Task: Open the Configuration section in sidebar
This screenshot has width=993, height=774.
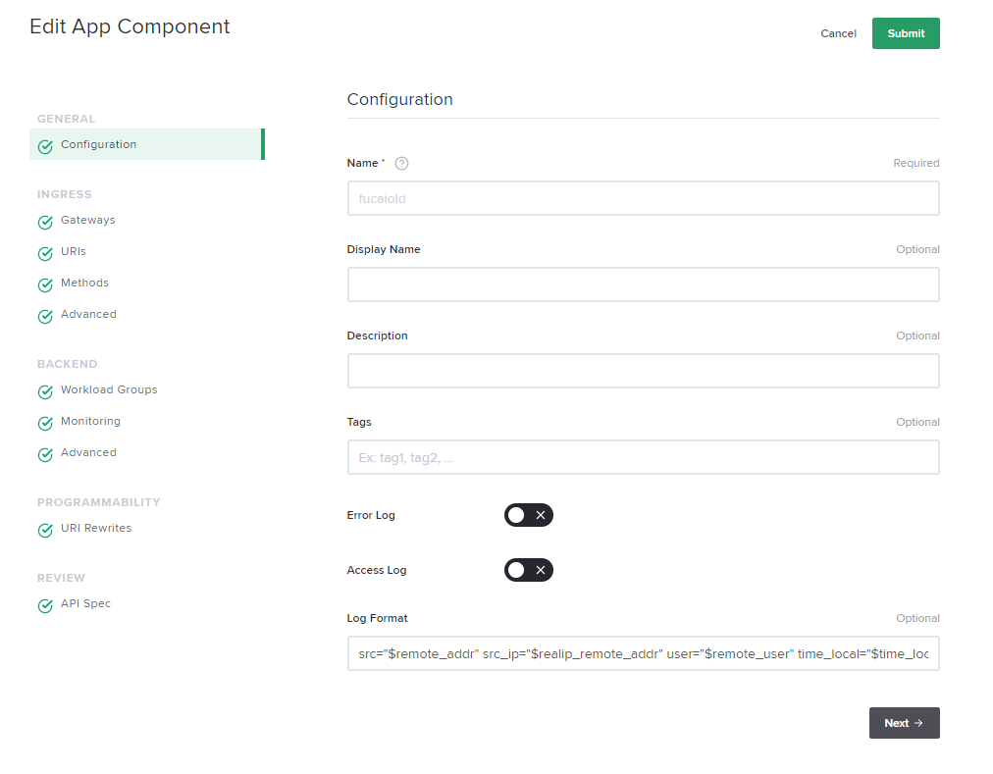Action: pyautogui.click(x=98, y=144)
